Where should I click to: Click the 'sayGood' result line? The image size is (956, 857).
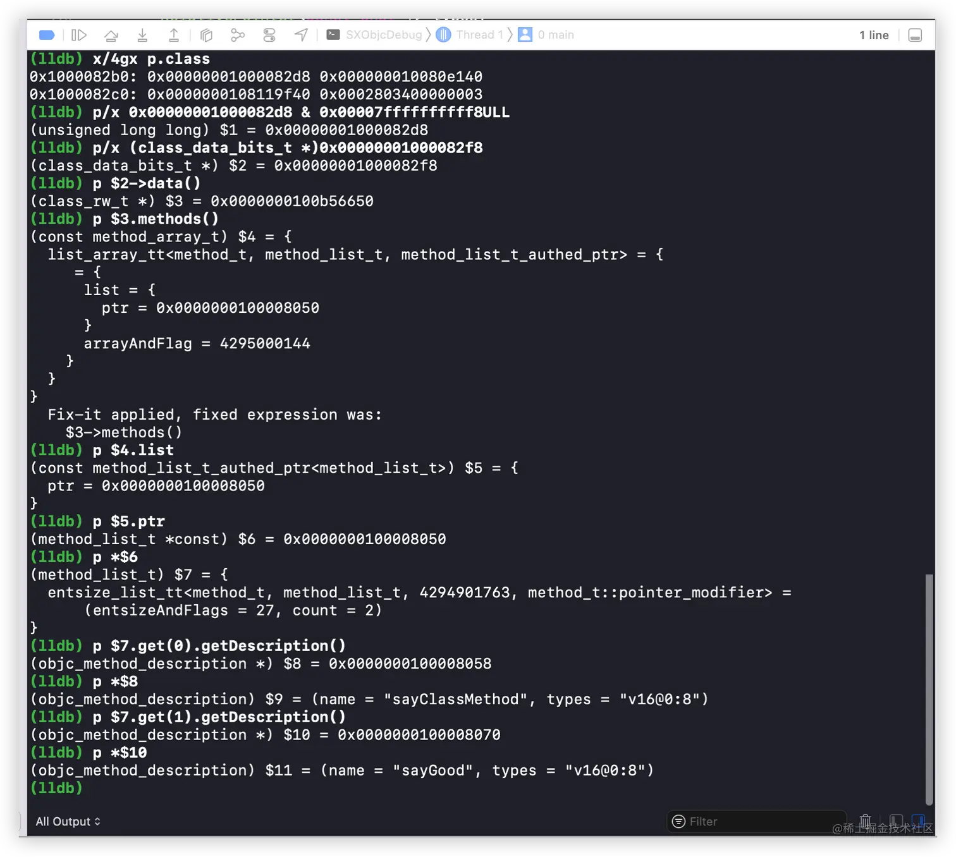pyautogui.click(x=342, y=770)
